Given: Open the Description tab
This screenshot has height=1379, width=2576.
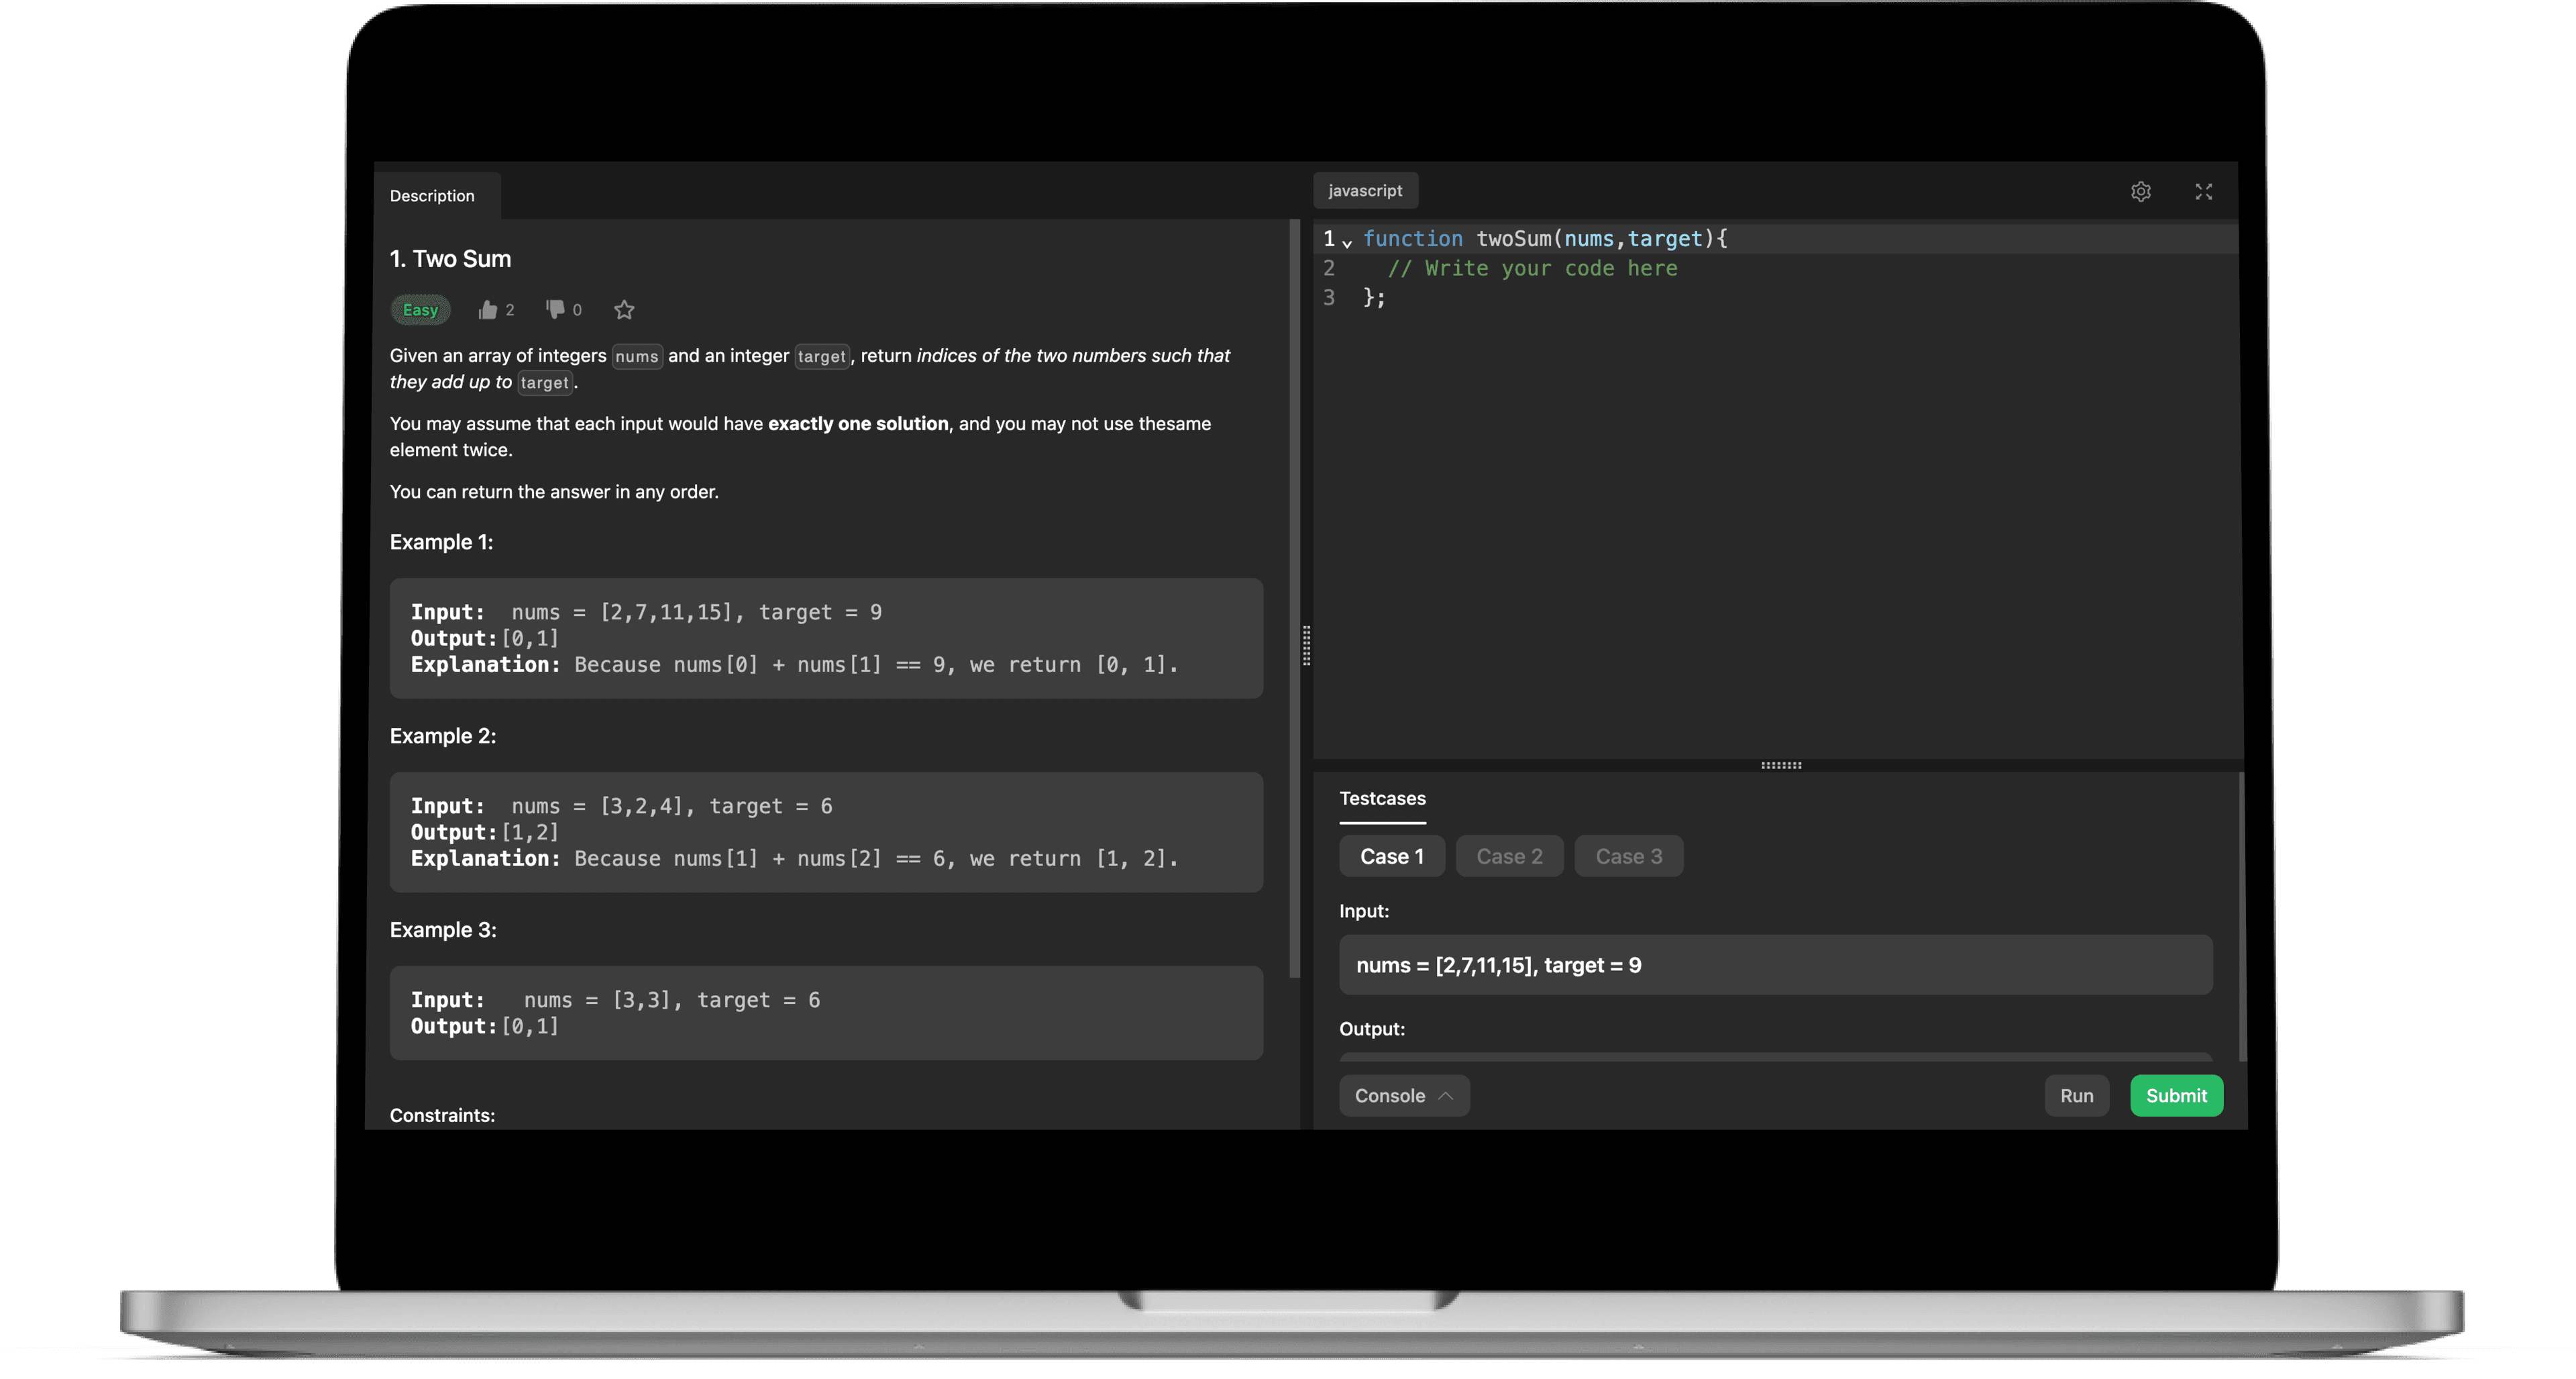Looking at the screenshot, I should pyautogui.click(x=432, y=196).
